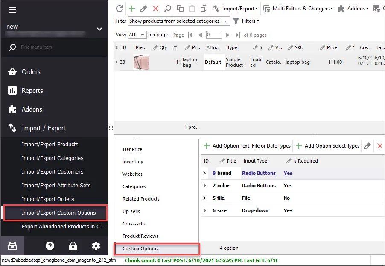Click the grid columns icon at toolbar end
The image size is (385, 266).
tap(376, 9)
